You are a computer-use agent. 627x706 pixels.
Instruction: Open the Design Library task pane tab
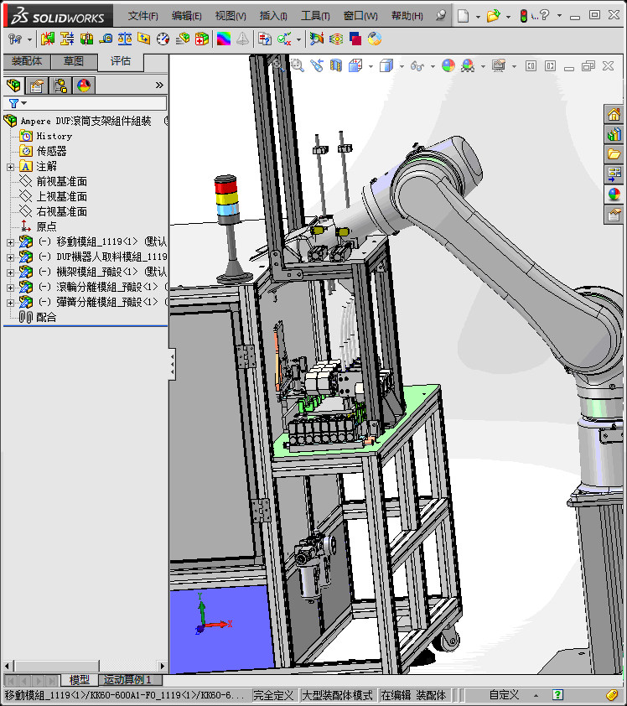(x=614, y=134)
